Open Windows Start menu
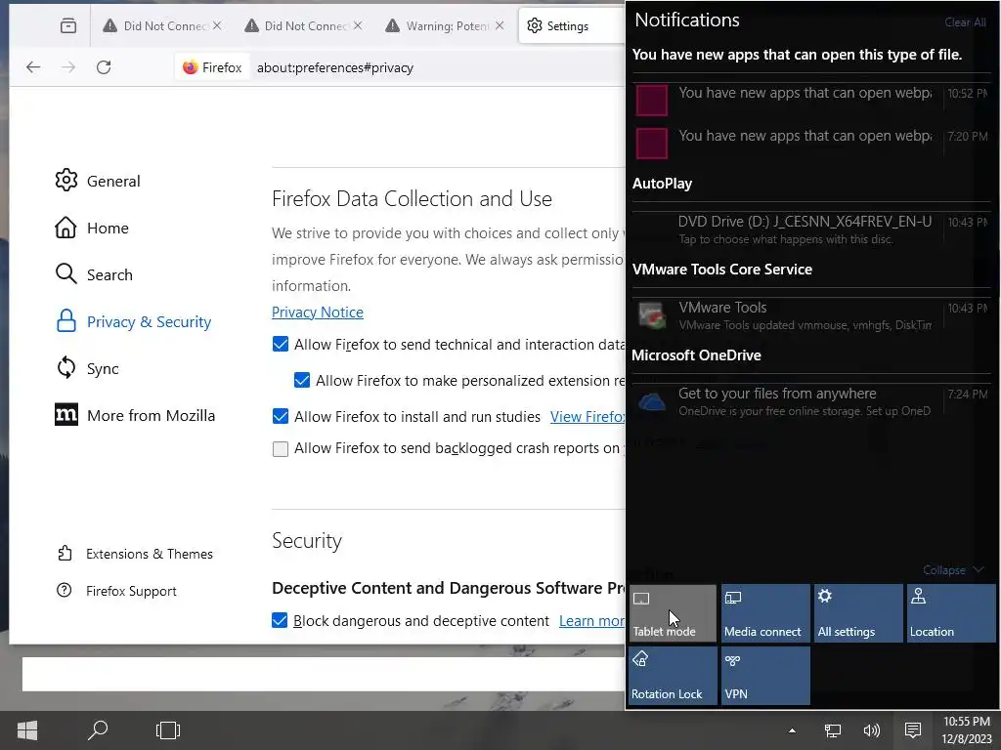The height and width of the screenshot is (750, 1001). click(x=26, y=730)
